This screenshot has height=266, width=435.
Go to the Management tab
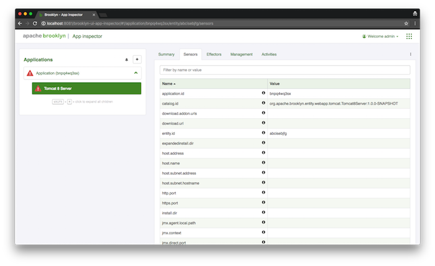tap(241, 55)
